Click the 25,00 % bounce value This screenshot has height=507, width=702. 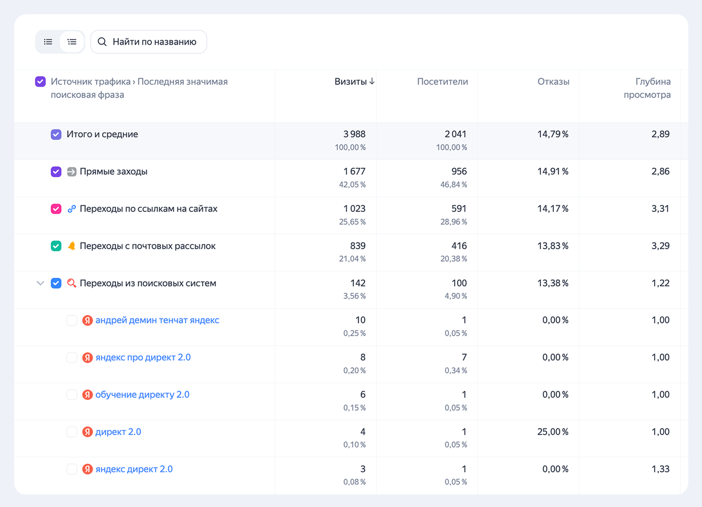click(x=553, y=432)
